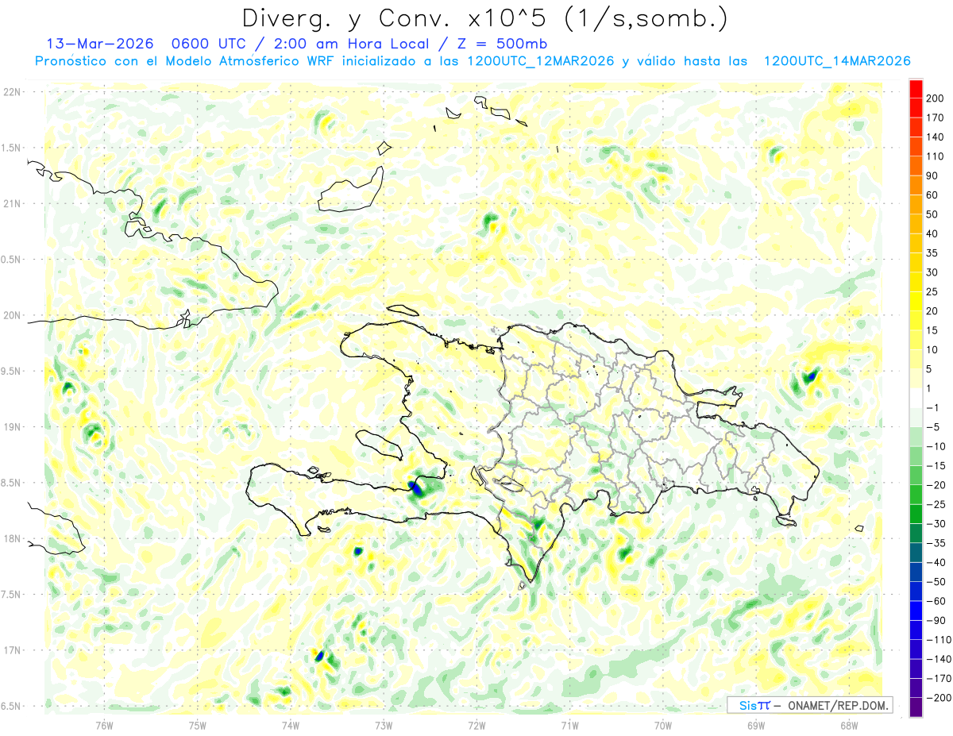
Task: Click the 20N latitude axis label
Action: [x=12, y=315]
